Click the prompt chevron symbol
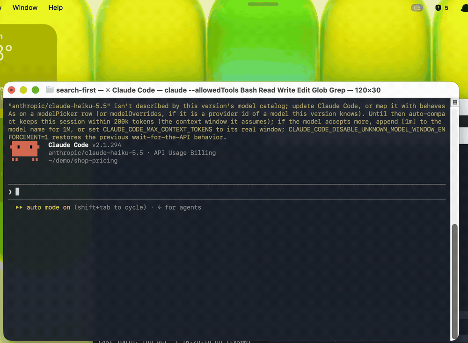 (x=10, y=192)
